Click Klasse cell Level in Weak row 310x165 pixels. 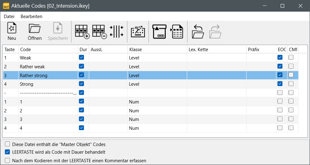click(x=157, y=58)
